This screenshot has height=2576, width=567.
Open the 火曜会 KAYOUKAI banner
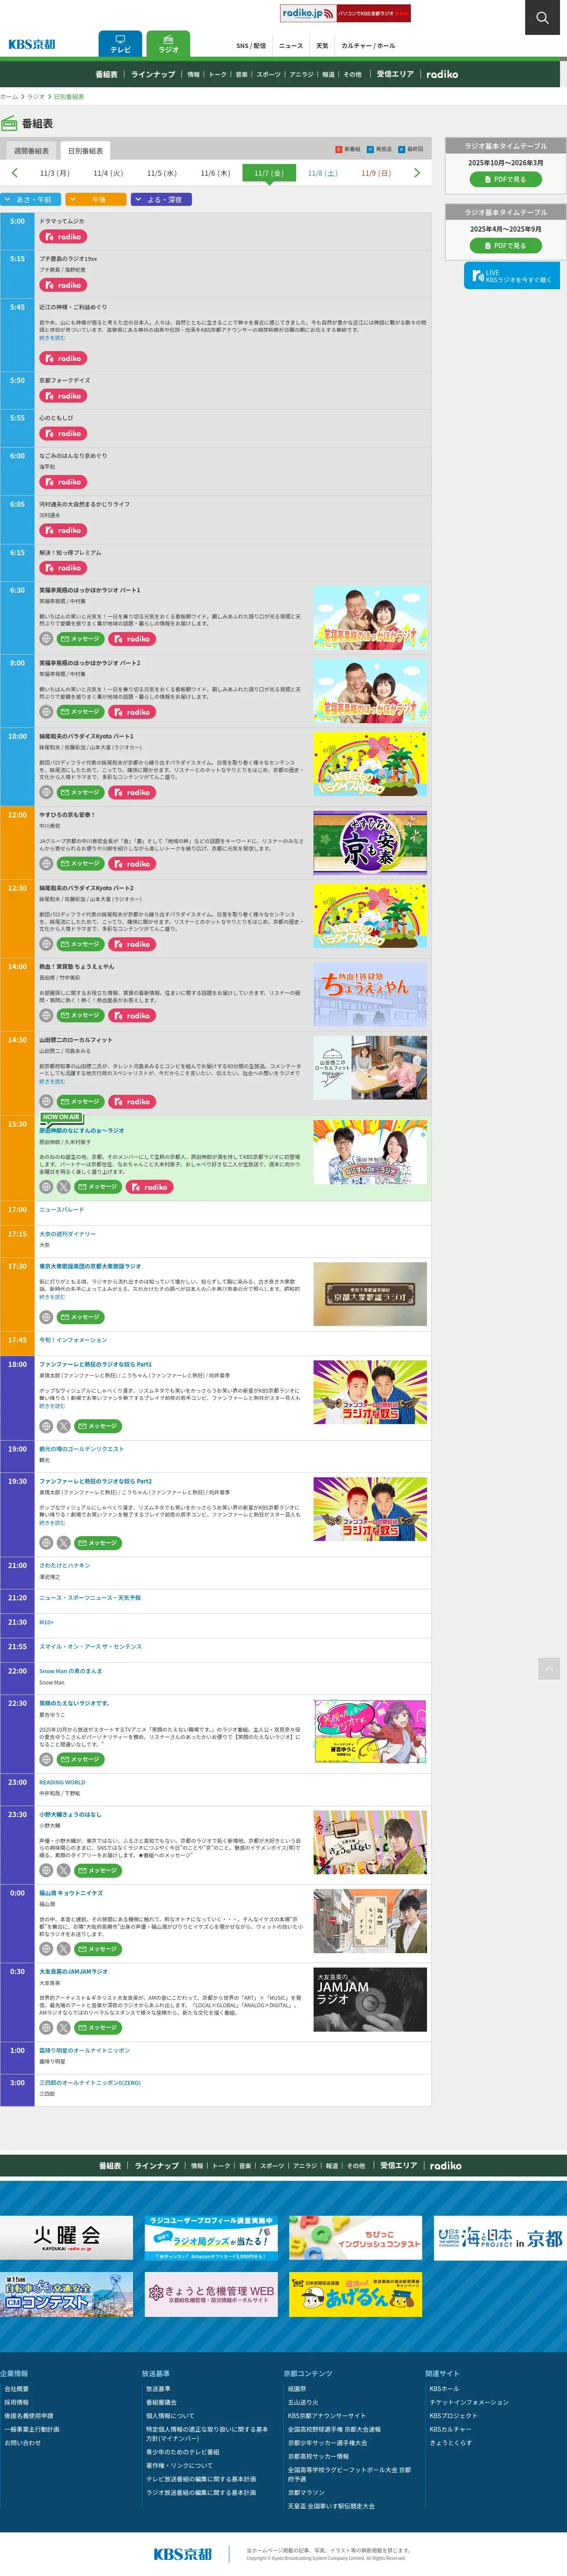pos(66,2237)
